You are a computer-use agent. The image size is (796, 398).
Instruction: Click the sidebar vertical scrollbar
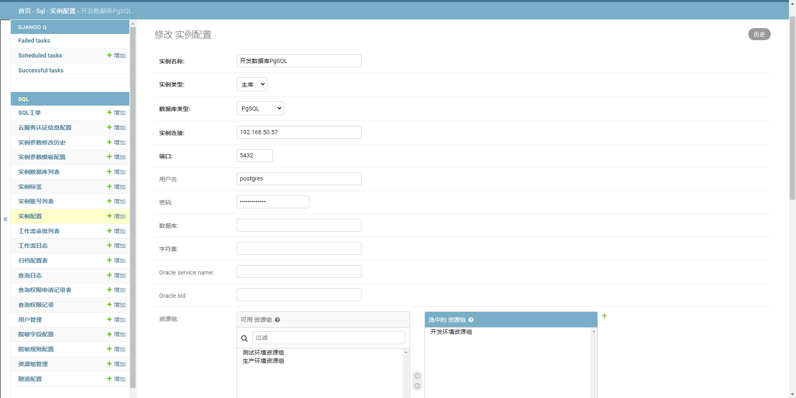[133, 207]
